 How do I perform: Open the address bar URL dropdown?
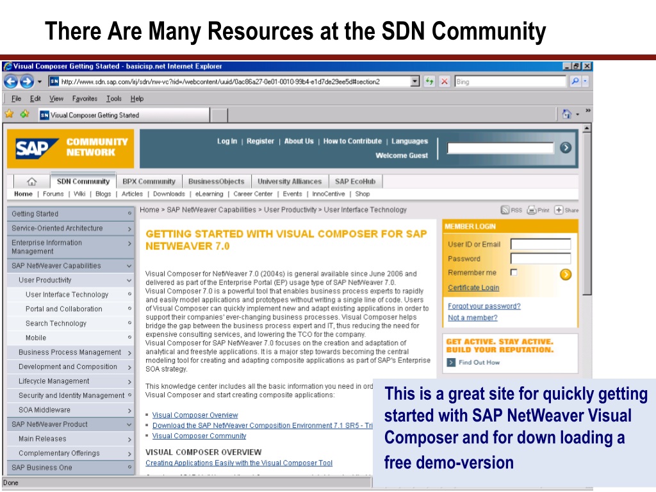(x=414, y=81)
